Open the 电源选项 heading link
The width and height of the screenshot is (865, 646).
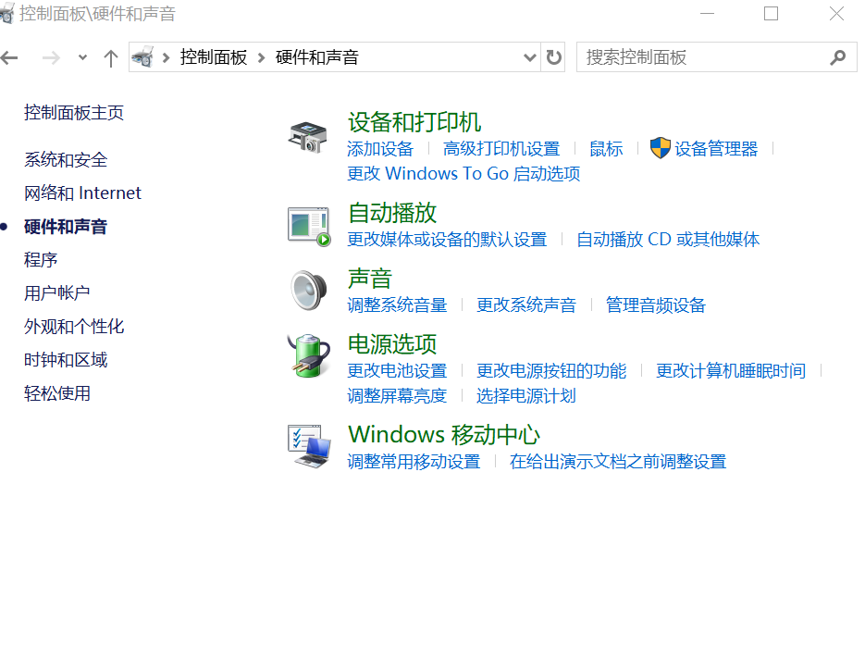(392, 343)
